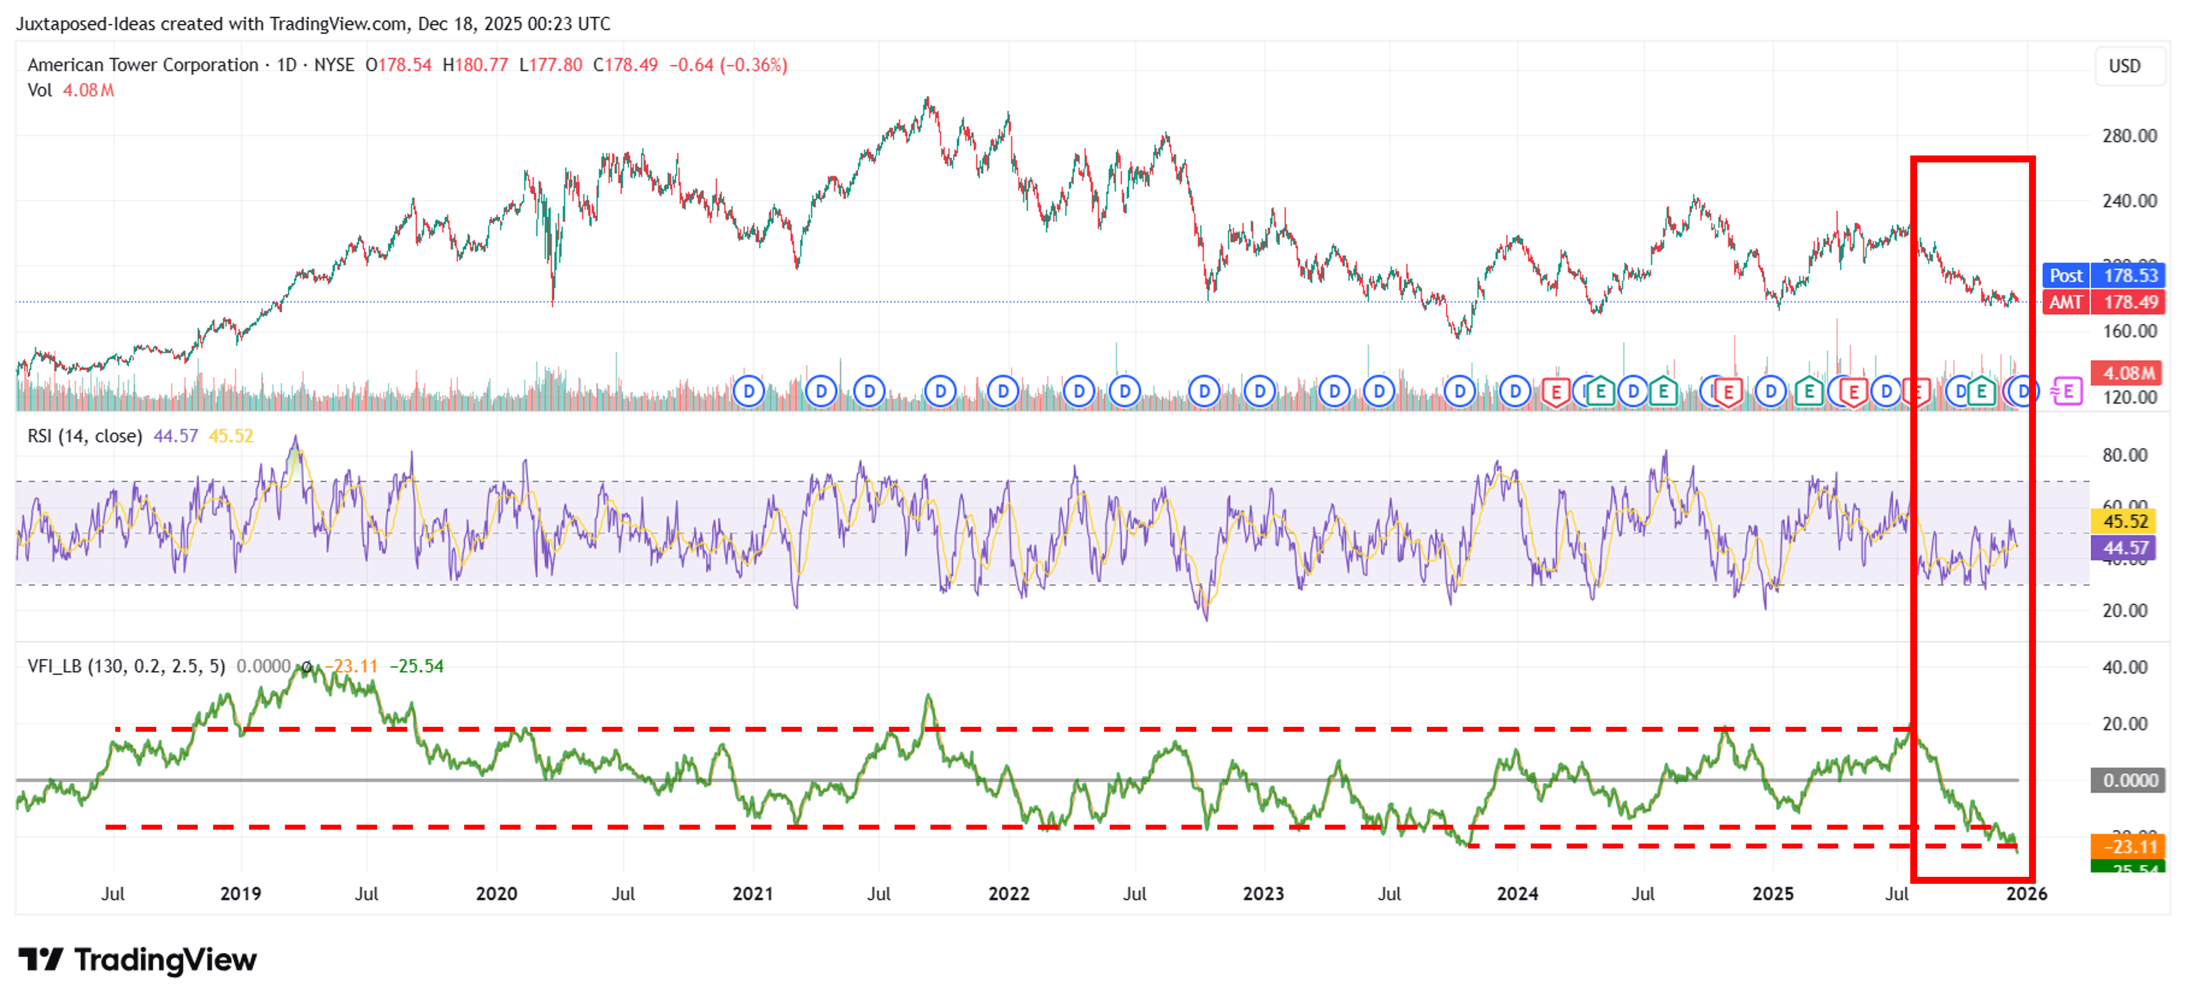Click a blue D dividend marker on the volume pane

coord(750,391)
